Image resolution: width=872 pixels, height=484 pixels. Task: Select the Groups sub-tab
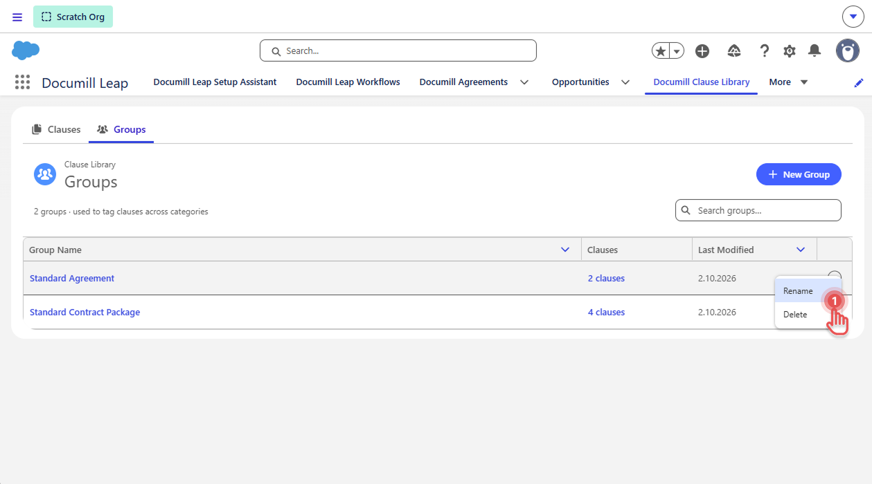(121, 129)
